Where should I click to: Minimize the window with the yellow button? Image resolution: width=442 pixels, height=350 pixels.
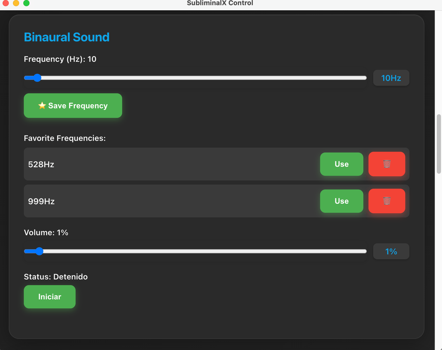coord(16,3)
